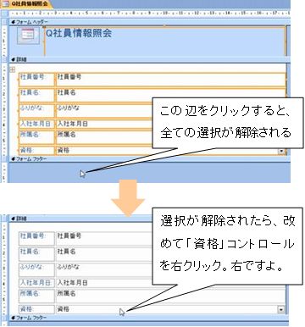This screenshot has height=327, width=305.
Task: Select the gray deselected 入社年月日: label
Action: 36,283
